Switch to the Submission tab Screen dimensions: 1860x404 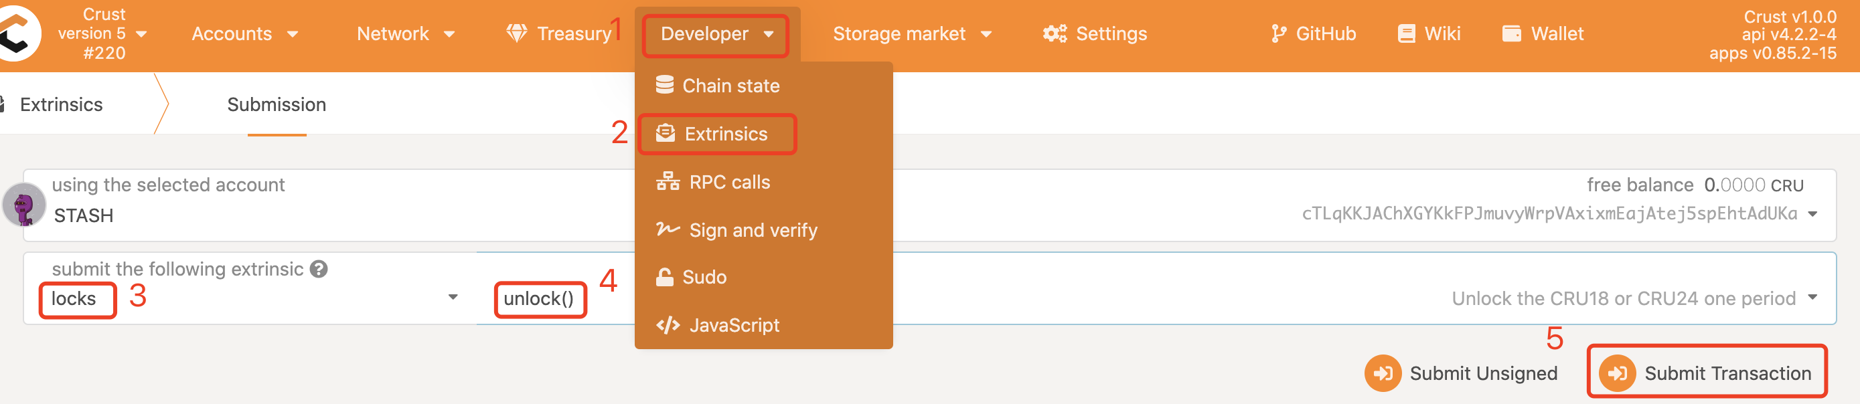point(277,104)
